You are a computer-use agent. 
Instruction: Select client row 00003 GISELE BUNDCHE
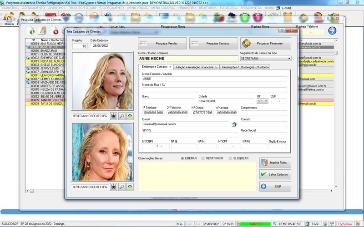pos(45,65)
